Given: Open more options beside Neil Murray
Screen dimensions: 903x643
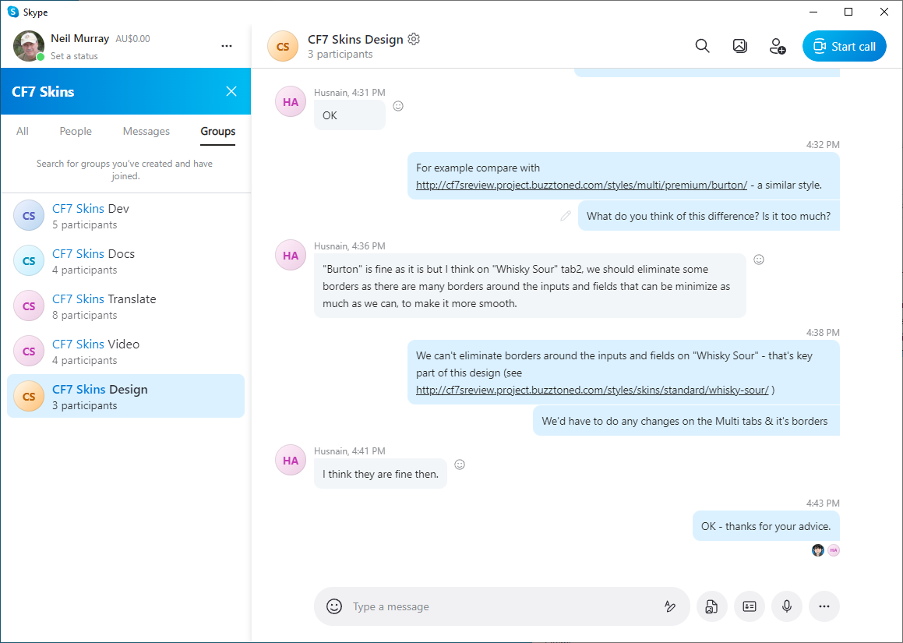Looking at the screenshot, I should point(227,46).
